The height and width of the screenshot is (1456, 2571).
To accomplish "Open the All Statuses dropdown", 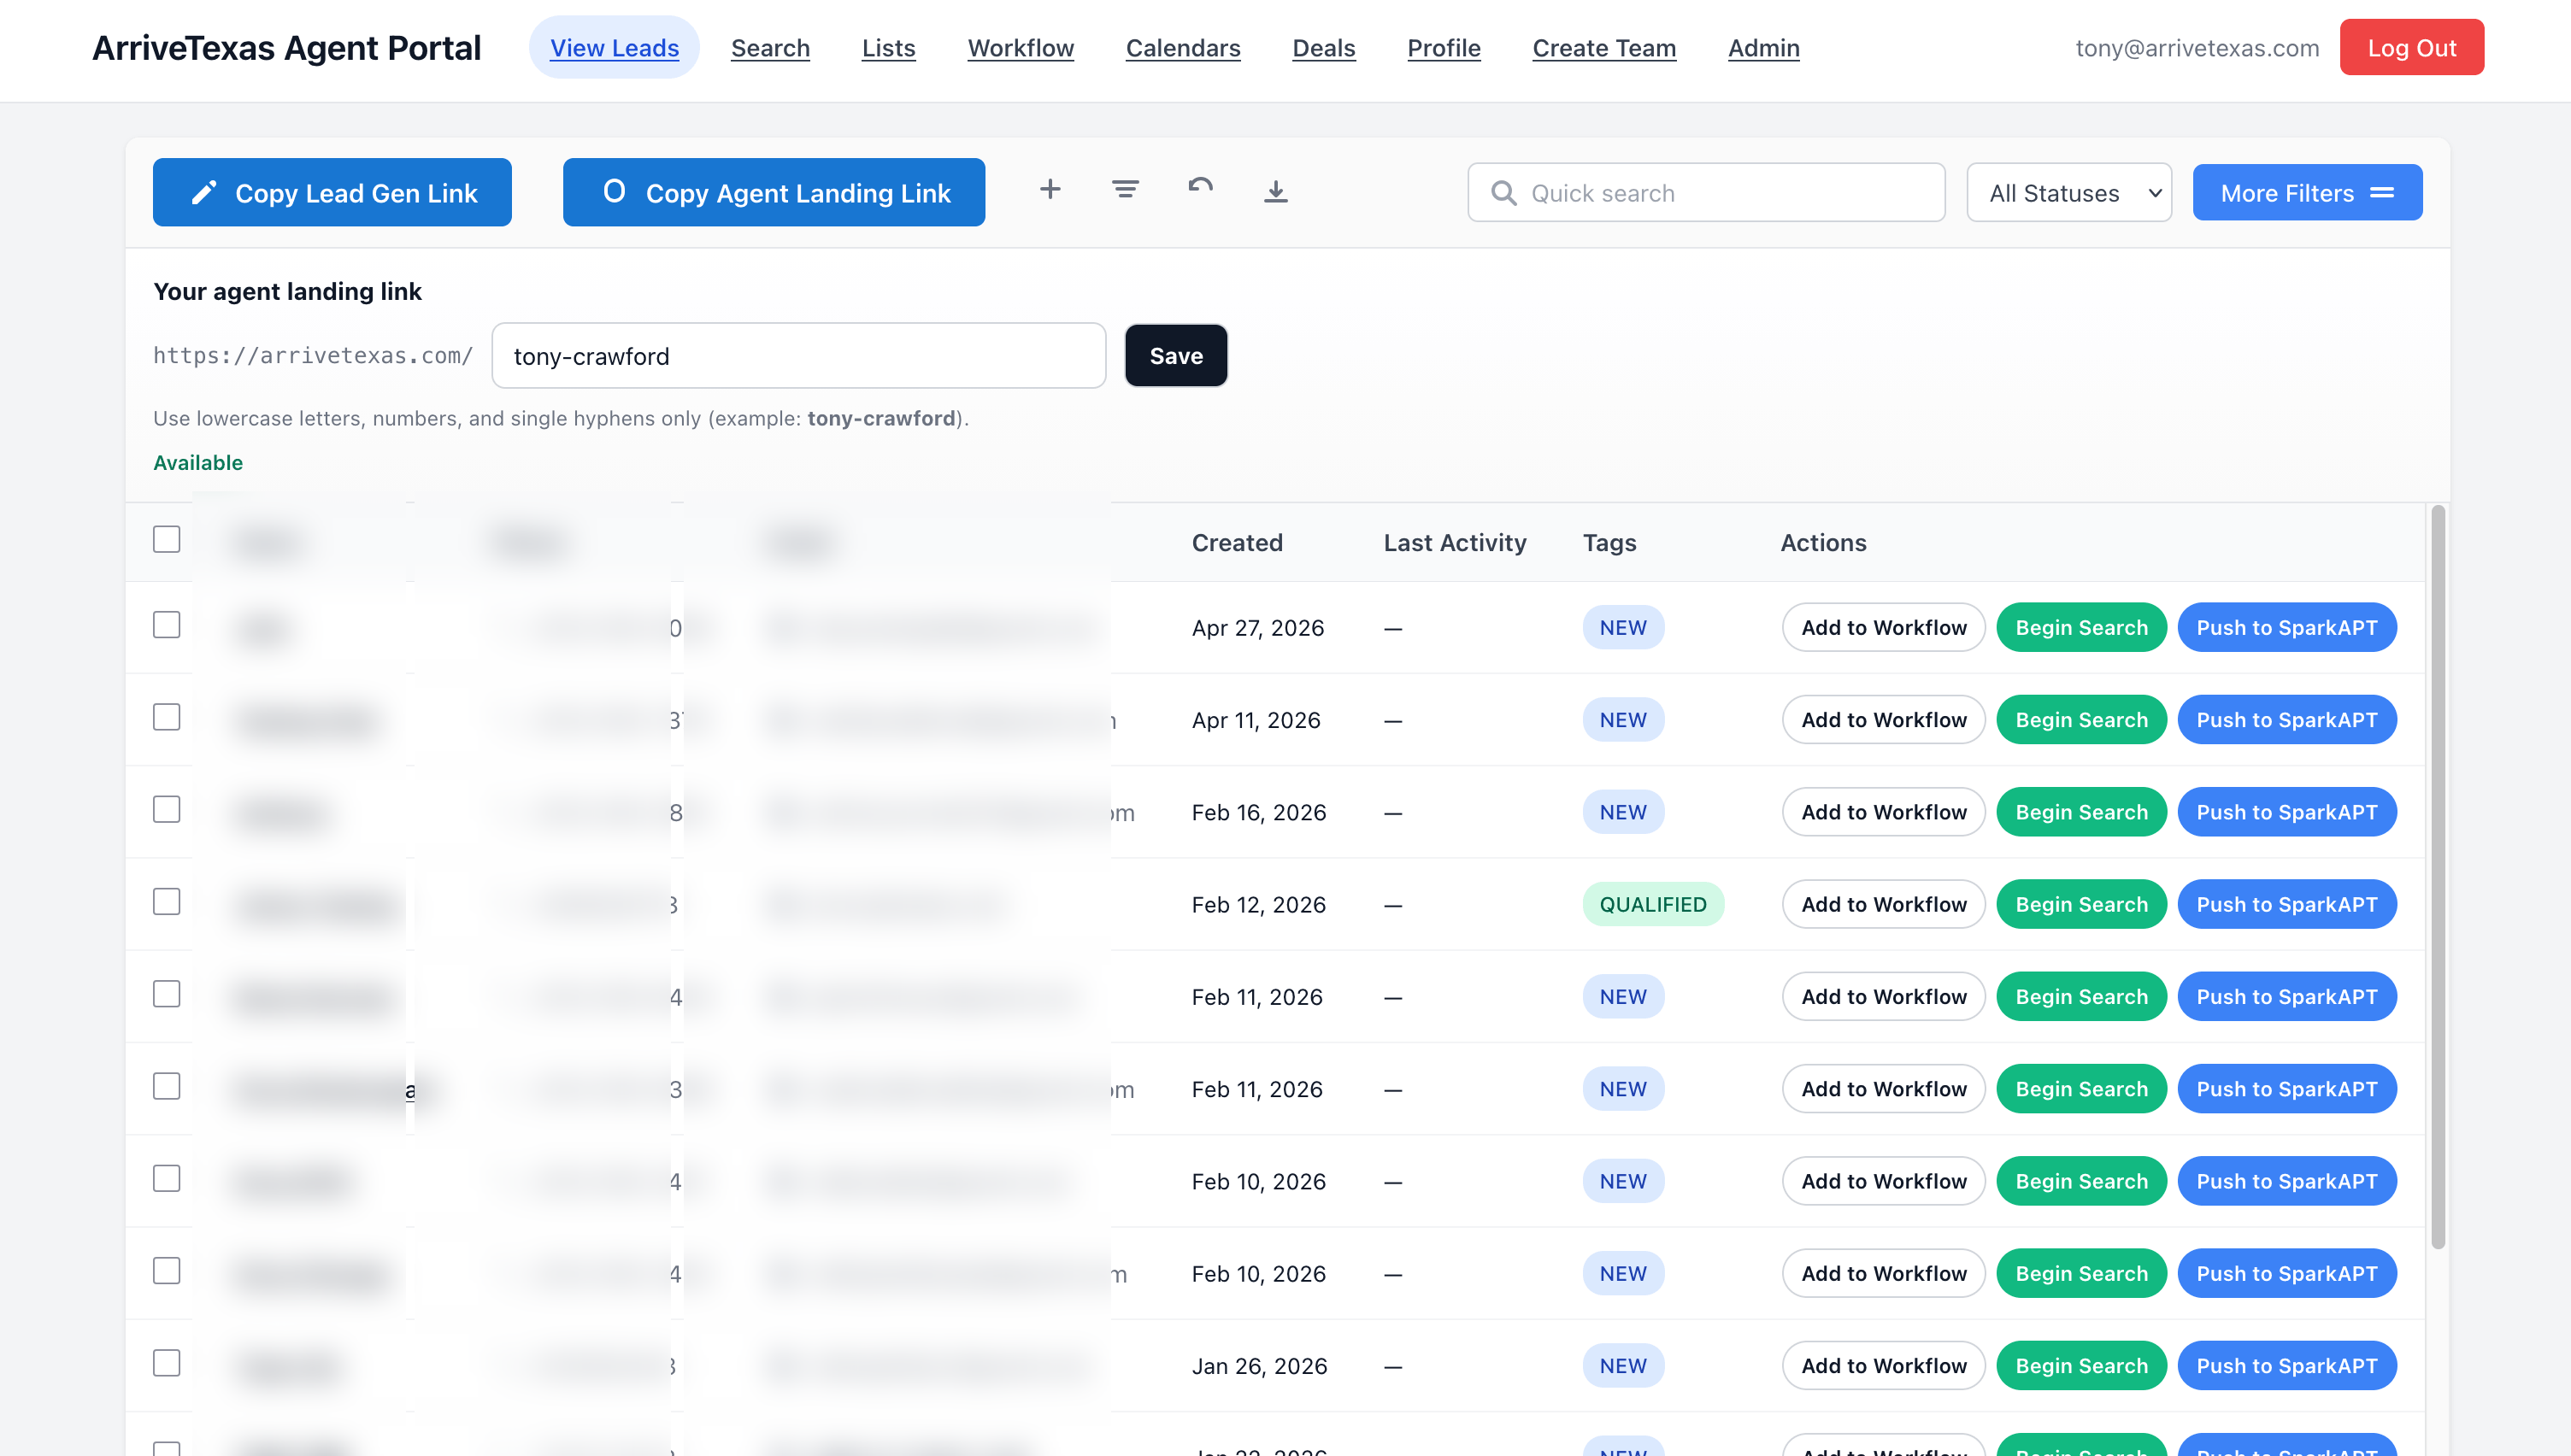I will point(2068,192).
